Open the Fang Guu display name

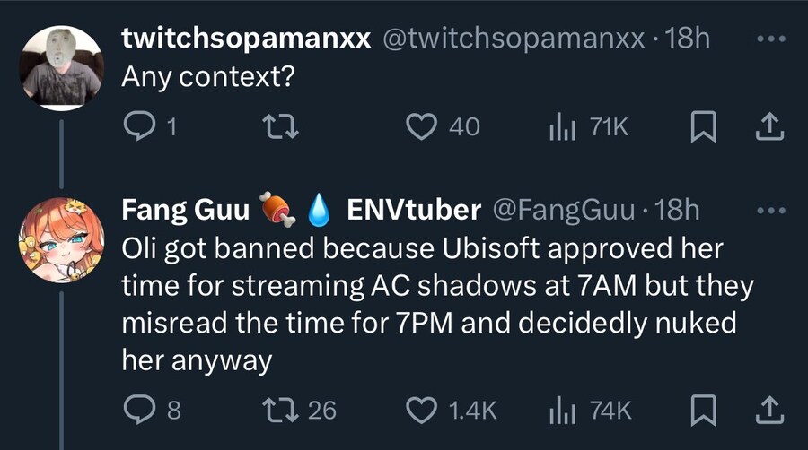pos(186,210)
